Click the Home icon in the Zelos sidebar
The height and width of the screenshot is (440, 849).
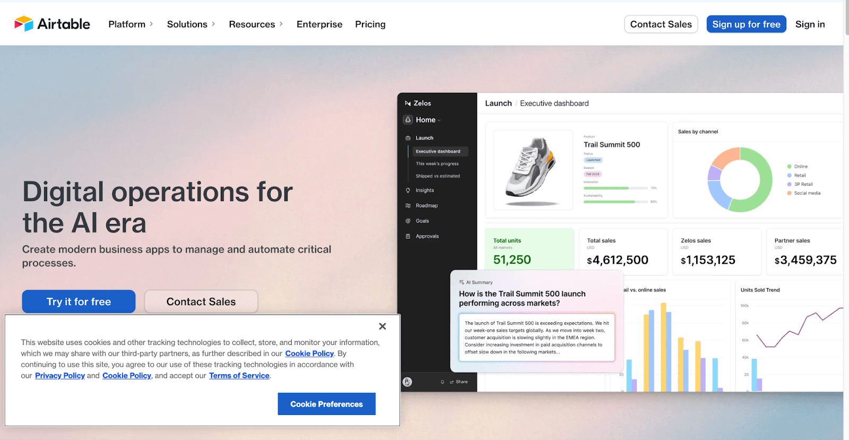point(408,120)
